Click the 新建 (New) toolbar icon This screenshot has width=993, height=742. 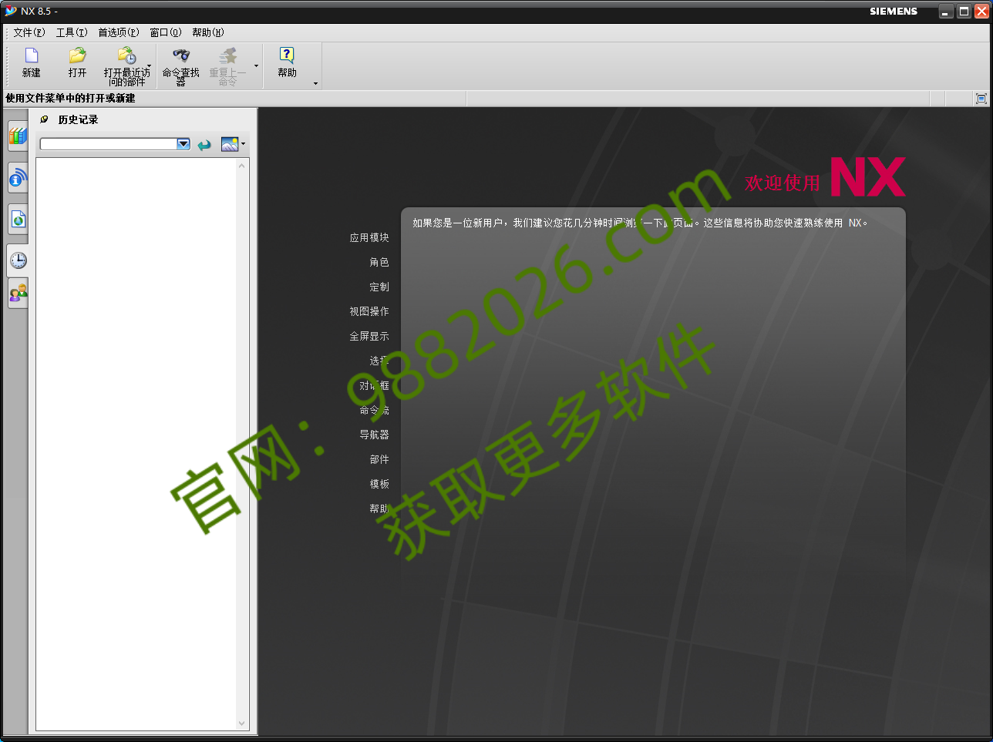tap(32, 55)
